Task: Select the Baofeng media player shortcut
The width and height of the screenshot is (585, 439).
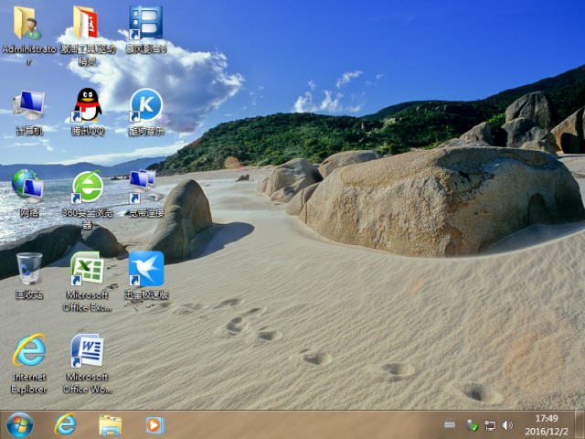Action: tap(145, 23)
